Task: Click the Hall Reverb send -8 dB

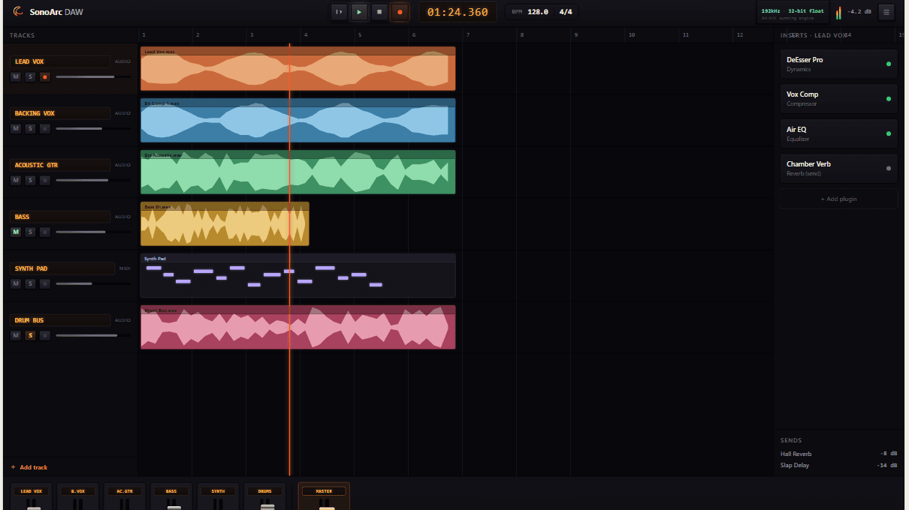Action: point(838,454)
